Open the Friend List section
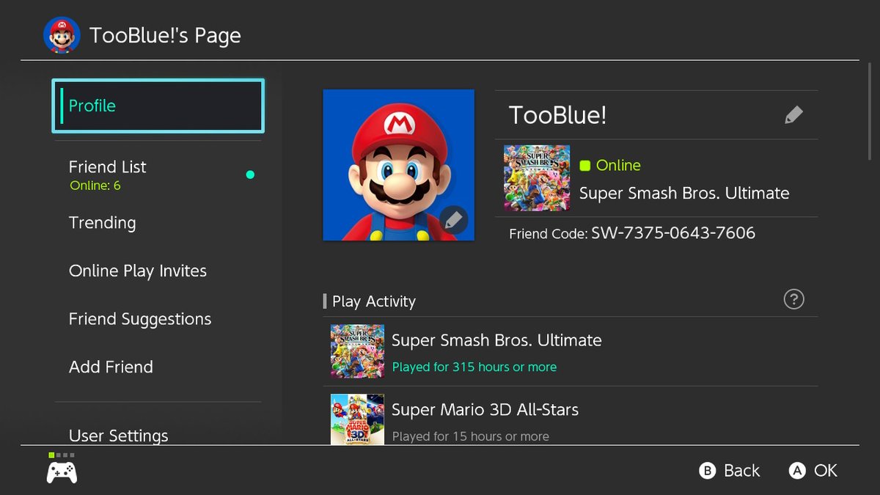 [x=158, y=175]
